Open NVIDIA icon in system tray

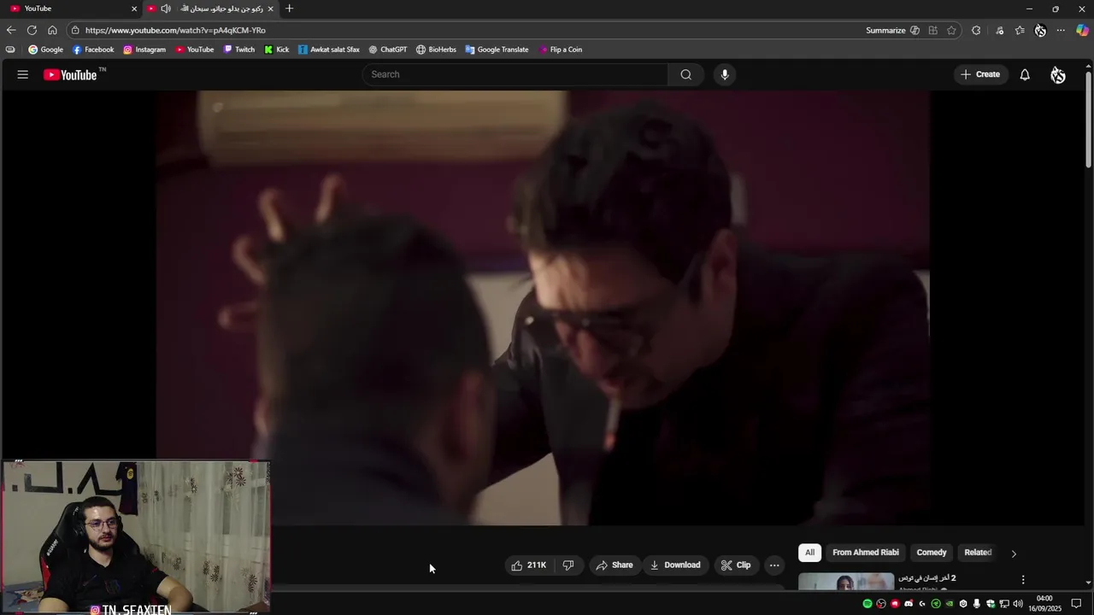tap(950, 604)
